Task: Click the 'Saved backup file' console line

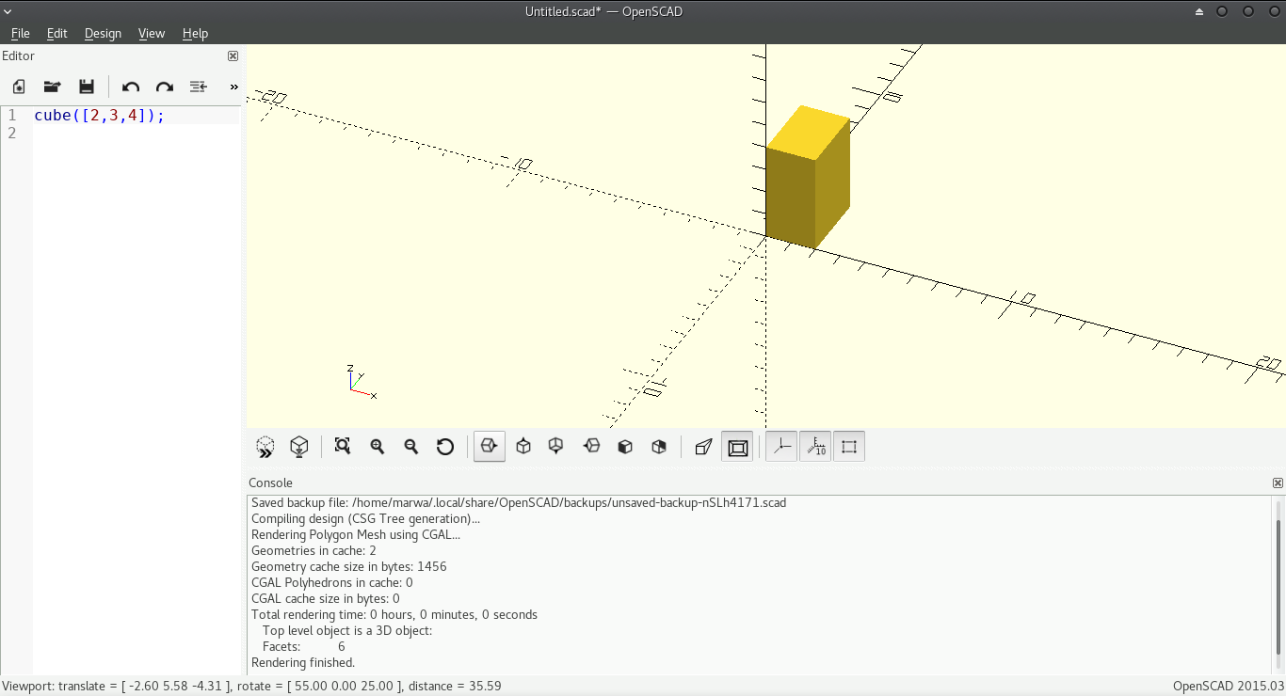Action: click(519, 503)
